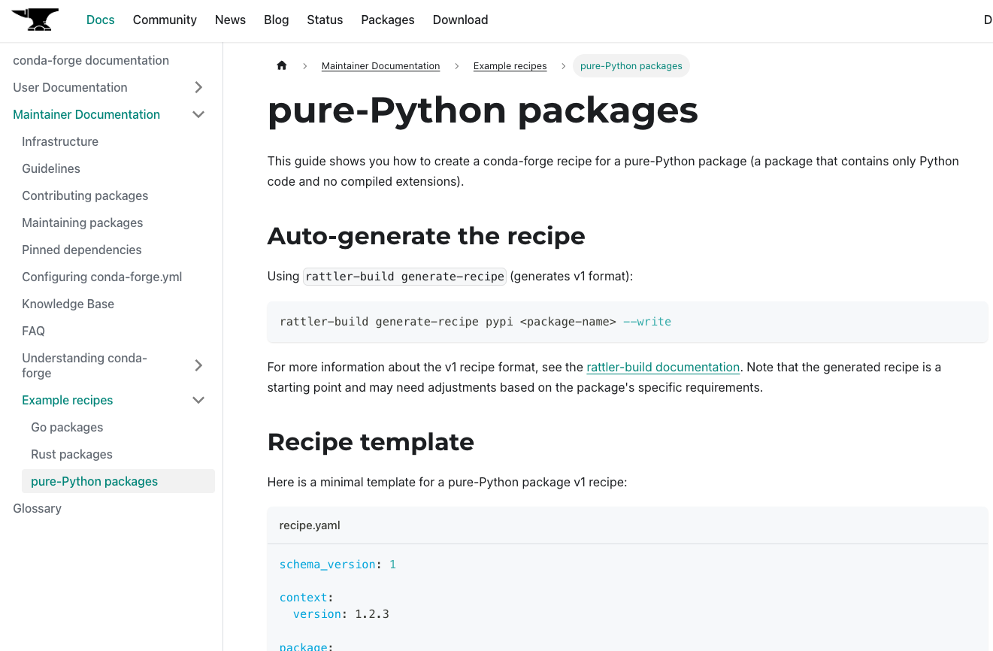This screenshot has width=993, height=651.
Task: Click the home breadcrumb icon
Action: click(282, 65)
